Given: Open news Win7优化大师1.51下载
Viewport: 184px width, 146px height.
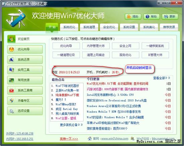Looking at the screenshot, I should coord(117,84).
